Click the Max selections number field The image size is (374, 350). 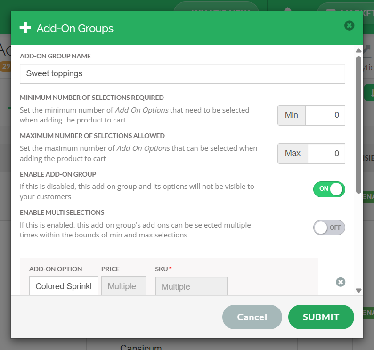pos(326,154)
